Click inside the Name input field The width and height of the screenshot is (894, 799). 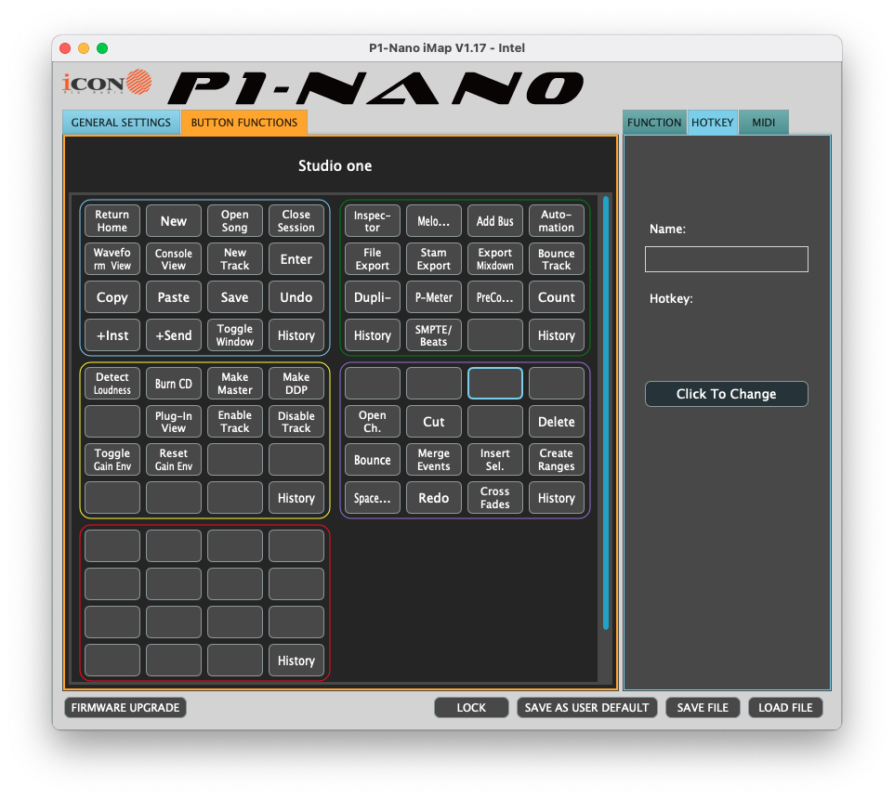coord(727,259)
